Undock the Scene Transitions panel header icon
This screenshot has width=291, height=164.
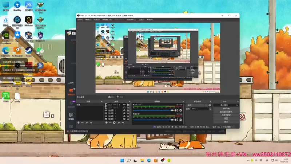210,102
